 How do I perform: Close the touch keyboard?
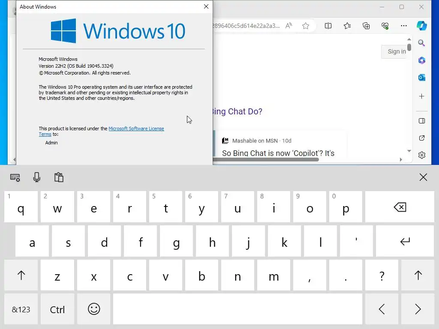(423, 177)
